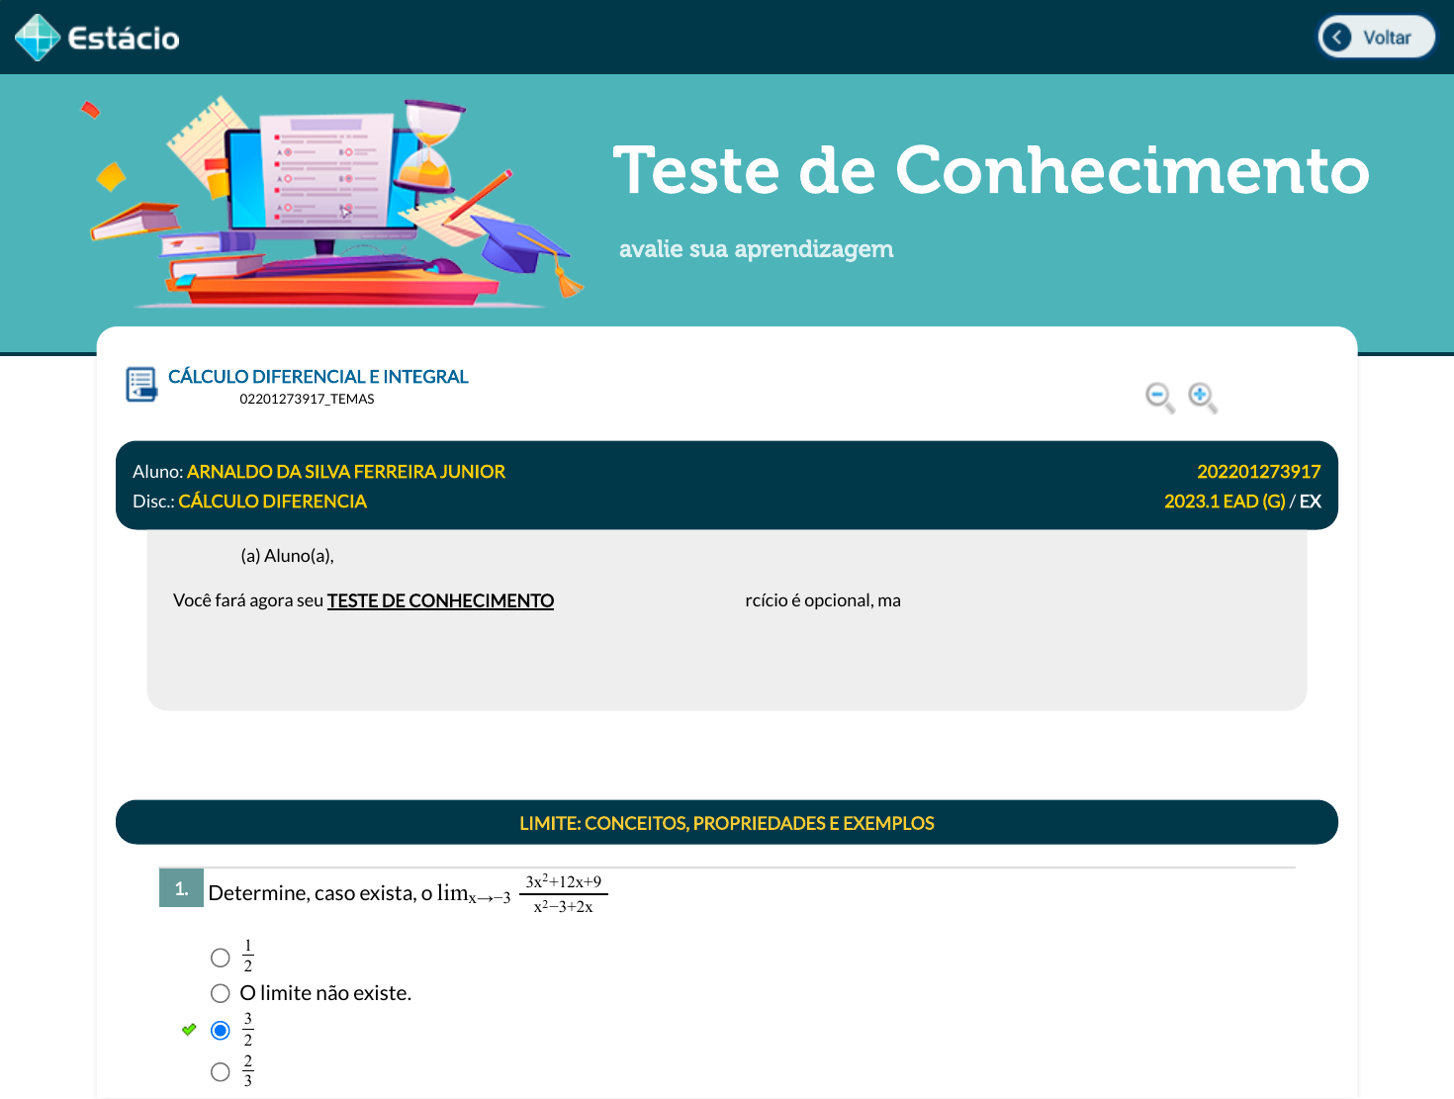
Task: Select the 'O limite não existe' option
Action: pyautogui.click(x=221, y=993)
